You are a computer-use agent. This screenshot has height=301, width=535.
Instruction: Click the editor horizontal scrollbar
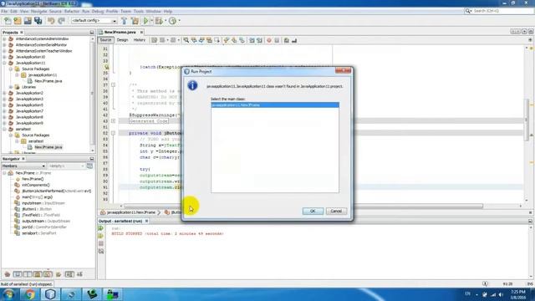303,207
